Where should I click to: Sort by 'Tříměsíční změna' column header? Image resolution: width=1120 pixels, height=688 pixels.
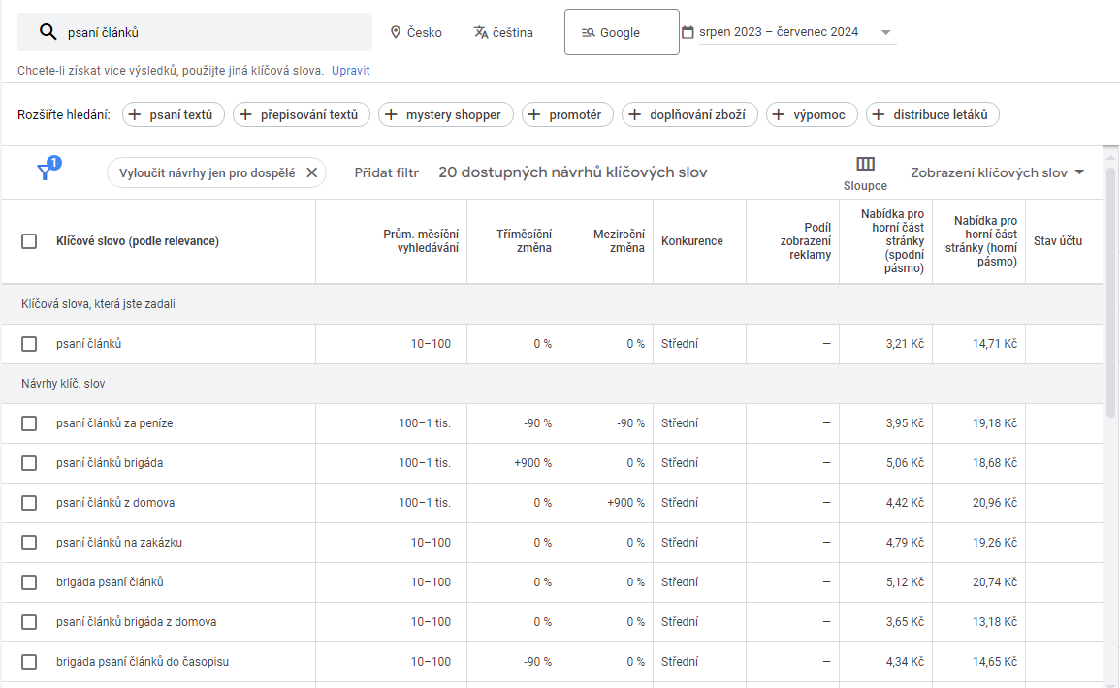pos(525,241)
